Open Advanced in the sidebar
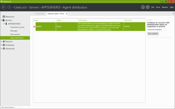175x109 pixels. coord(10,49)
